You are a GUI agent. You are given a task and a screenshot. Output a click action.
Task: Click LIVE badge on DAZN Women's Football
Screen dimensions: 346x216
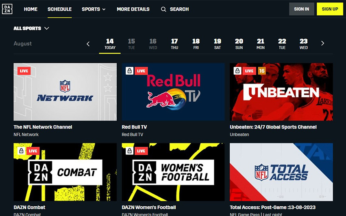click(x=141, y=151)
